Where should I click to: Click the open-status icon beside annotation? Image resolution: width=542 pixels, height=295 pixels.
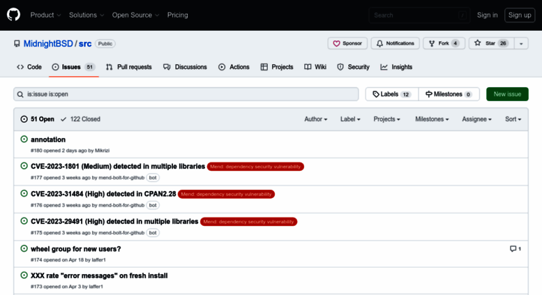pyautogui.click(x=24, y=139)
